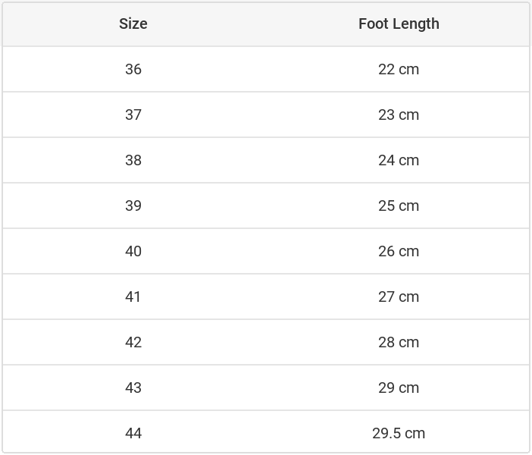Click the 23 cm foot length cell
532x455 pixels.
[x=399, y=115]
